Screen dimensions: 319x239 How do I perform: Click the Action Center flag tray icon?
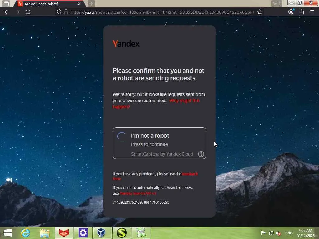(x=263, y=233)
